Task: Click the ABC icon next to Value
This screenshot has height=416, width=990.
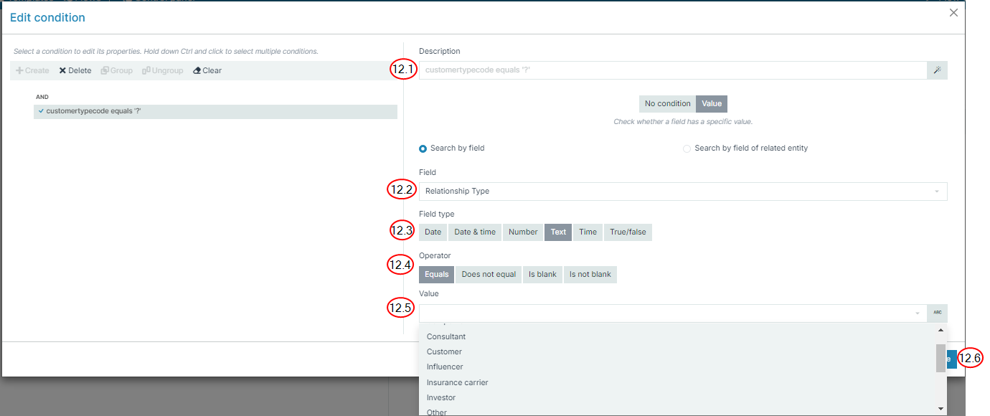Action: pyautogui.click(x=937, y=313)
